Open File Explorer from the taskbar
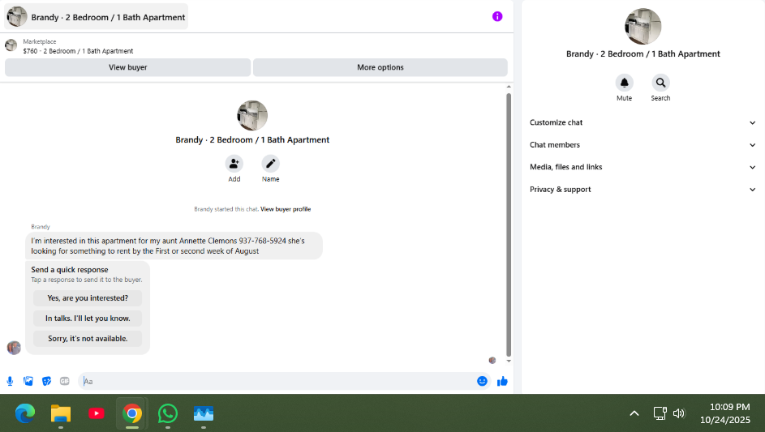Screen dimensions: 765x432 pos(61,413)
